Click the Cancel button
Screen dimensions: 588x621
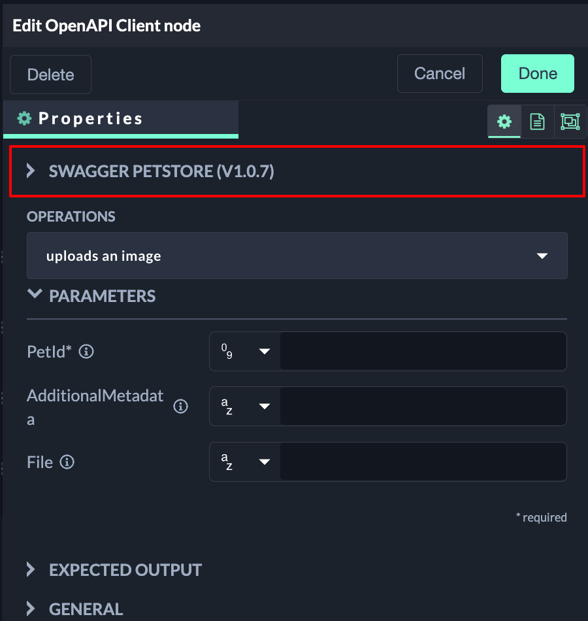[x=440, y=73]
